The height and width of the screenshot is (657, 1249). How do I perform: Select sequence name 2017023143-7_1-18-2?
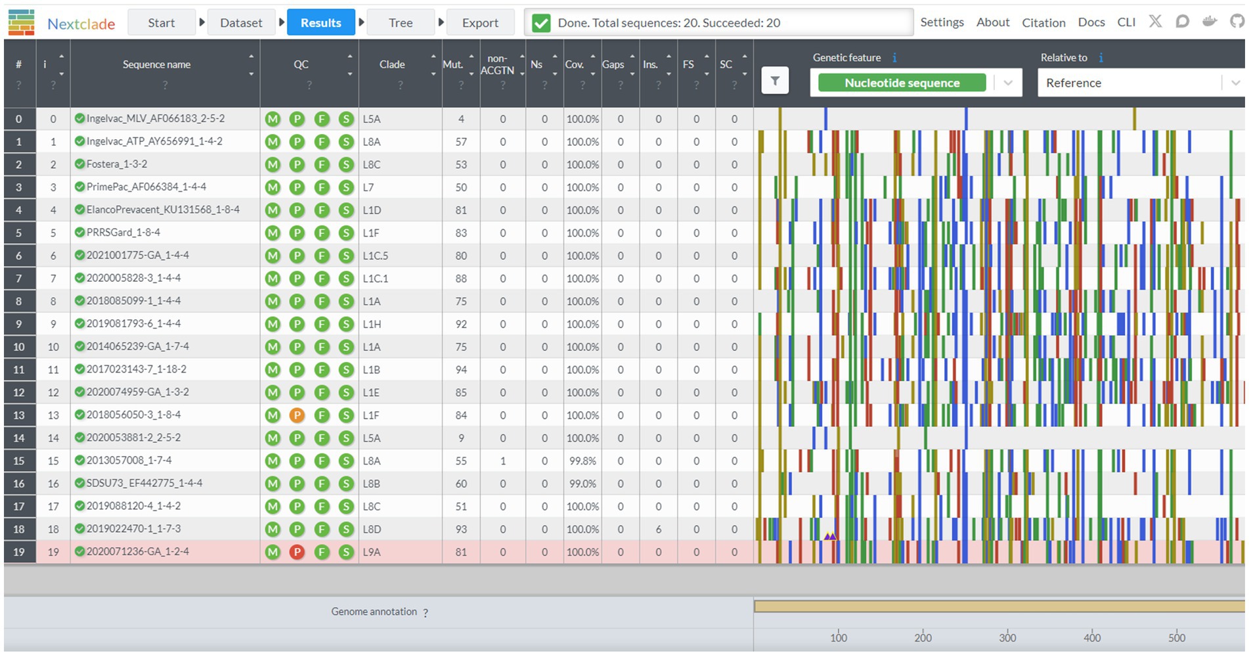click(137, 369)
